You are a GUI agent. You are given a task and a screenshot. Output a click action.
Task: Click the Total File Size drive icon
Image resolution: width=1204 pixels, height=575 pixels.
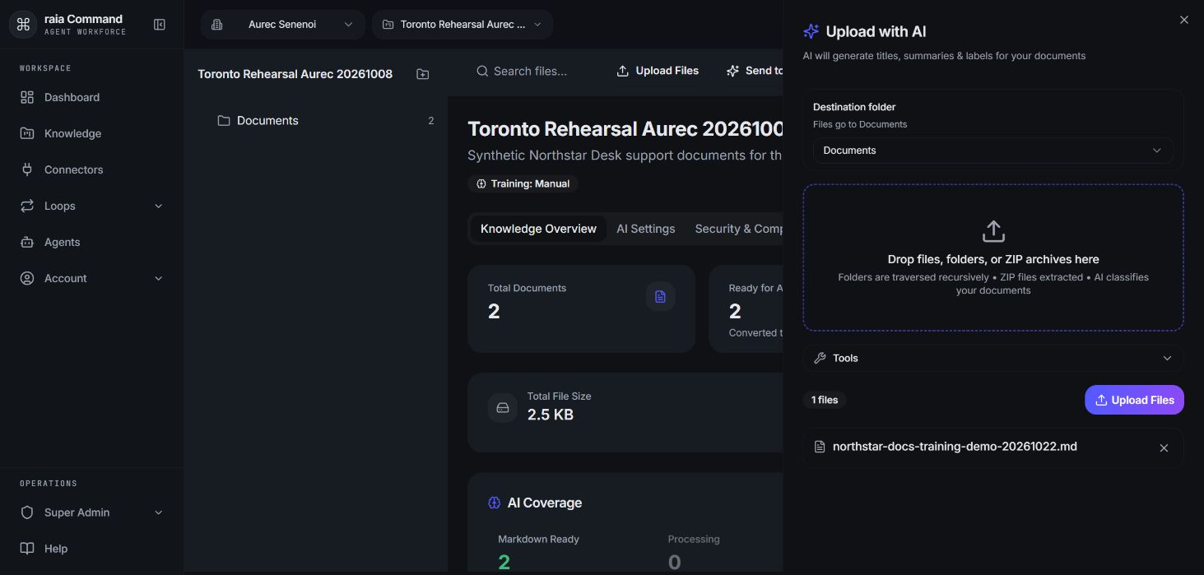[x=503, y=407]
